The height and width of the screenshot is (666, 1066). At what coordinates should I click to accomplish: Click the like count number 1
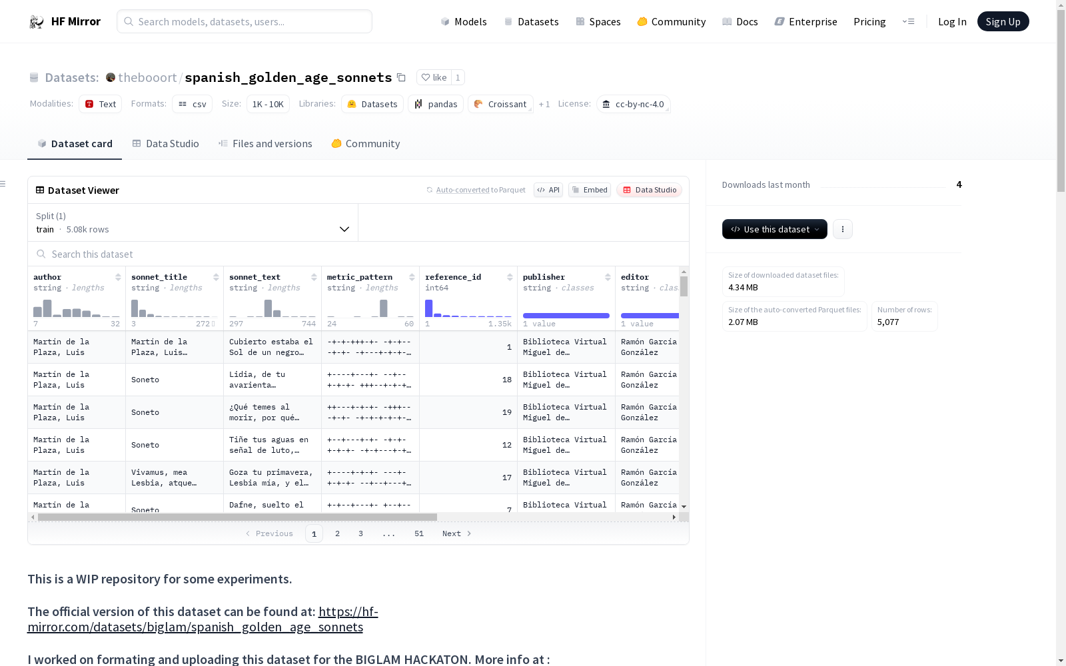(x=458, y=77)
